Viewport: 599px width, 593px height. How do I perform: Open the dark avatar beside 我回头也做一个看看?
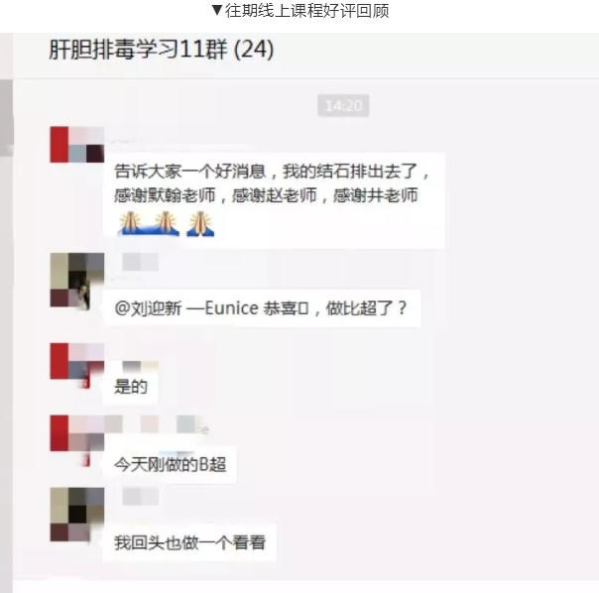(x=76, y=515)
